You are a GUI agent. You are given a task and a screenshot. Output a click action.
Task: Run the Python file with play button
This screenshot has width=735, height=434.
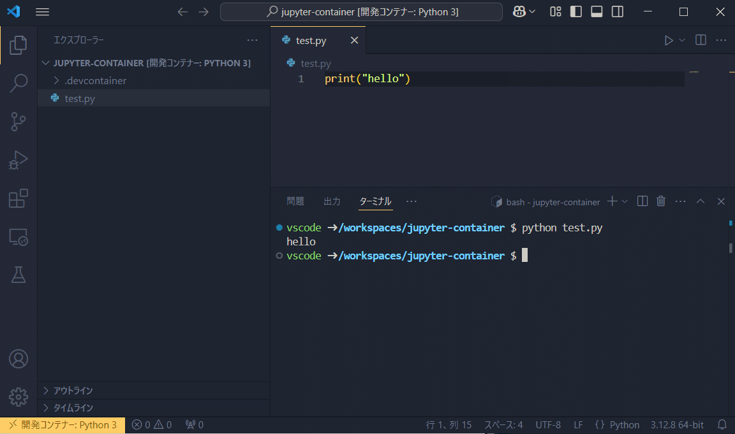pos(668,40)
